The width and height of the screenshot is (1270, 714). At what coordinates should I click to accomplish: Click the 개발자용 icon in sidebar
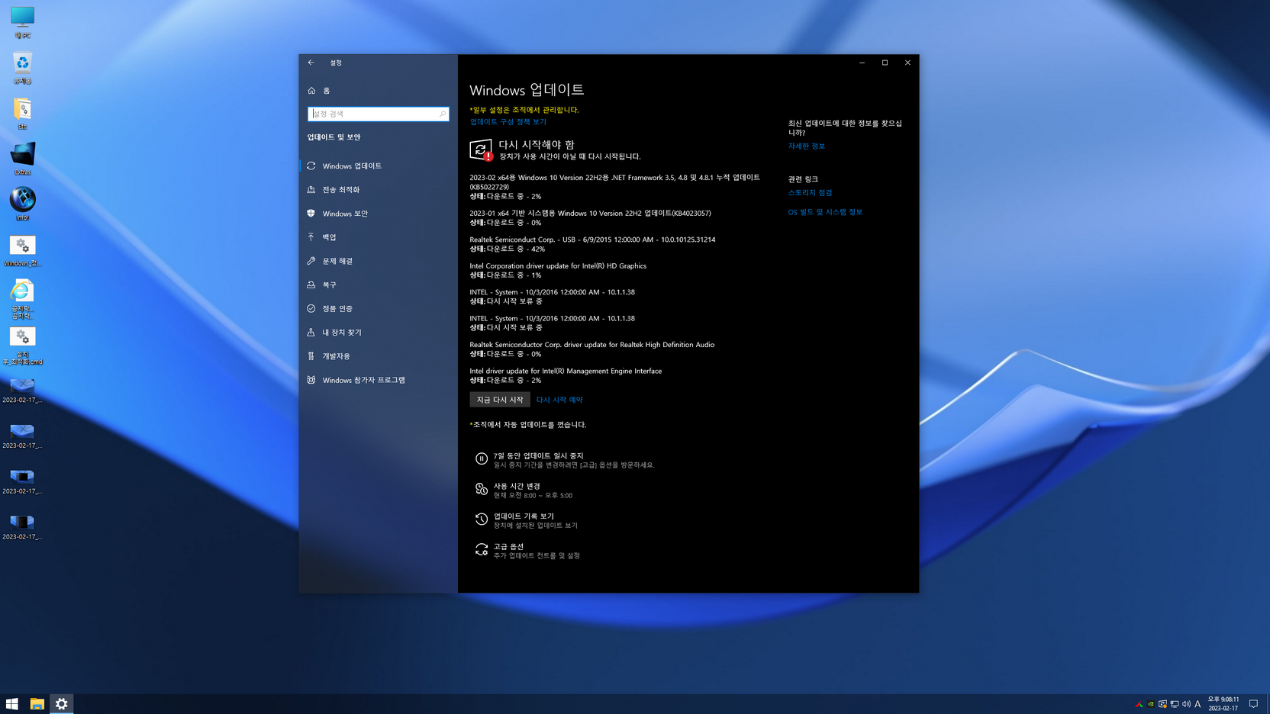coord(311,356)
